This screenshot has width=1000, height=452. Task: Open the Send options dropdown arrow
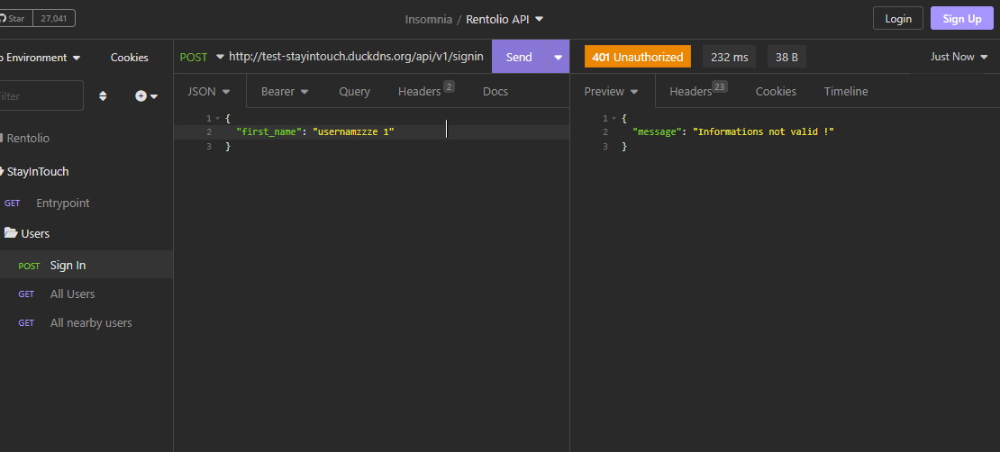(x=558, y=57)
